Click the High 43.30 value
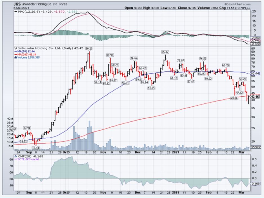 [x=151, y=8]
